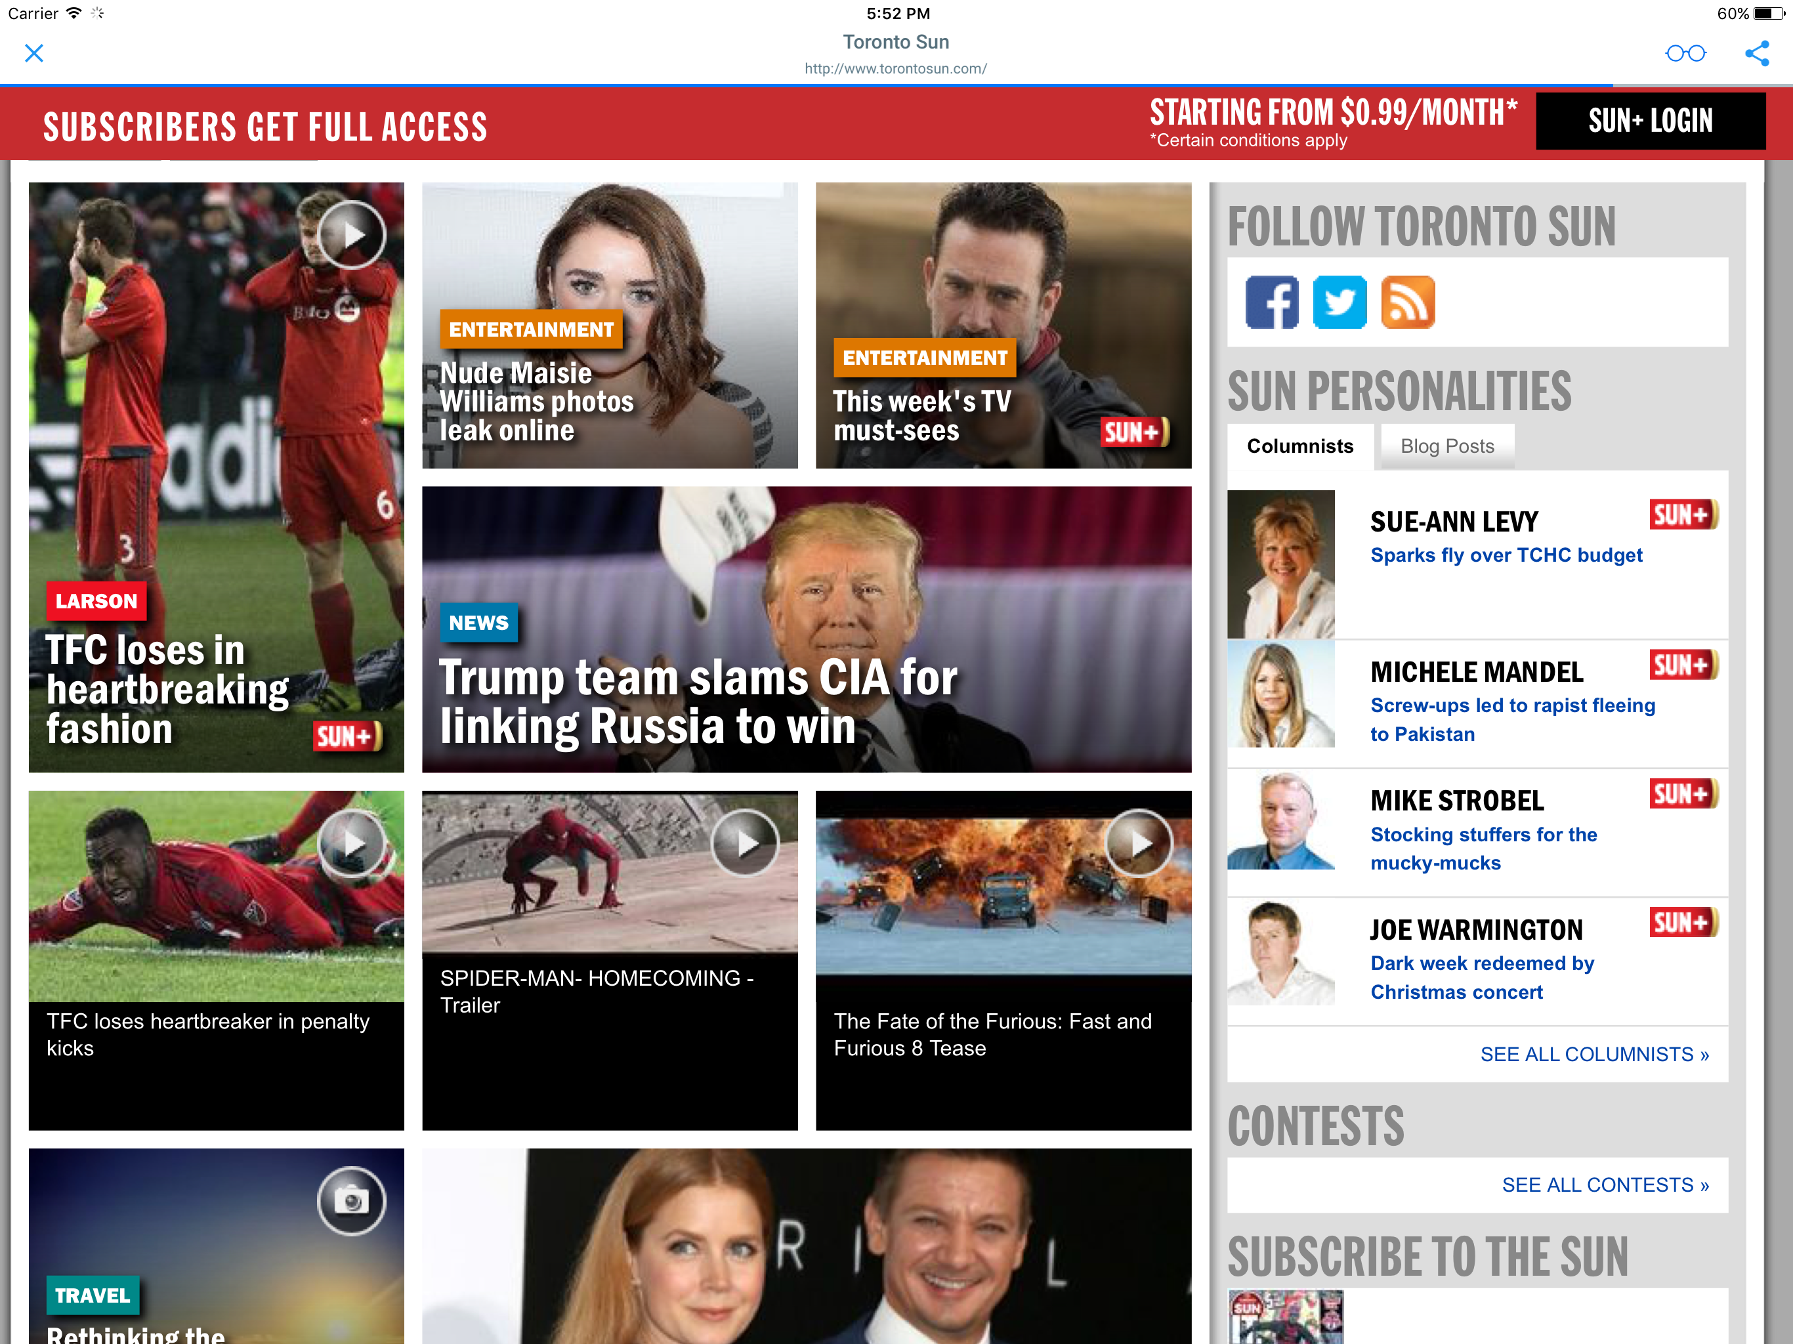The image size is (1793, 1344).
Task: Tap the share icon in top bar
Action: click(1756, 54)
